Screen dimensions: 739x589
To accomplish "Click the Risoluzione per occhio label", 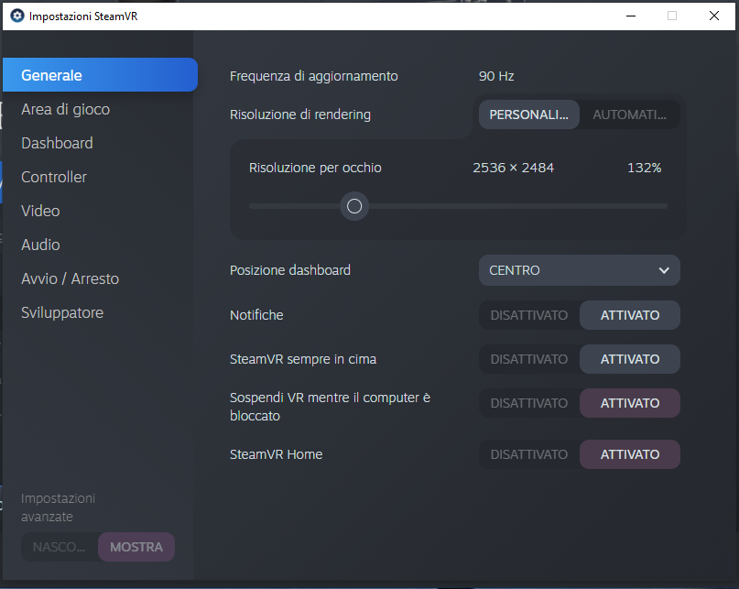I will 315,168.
